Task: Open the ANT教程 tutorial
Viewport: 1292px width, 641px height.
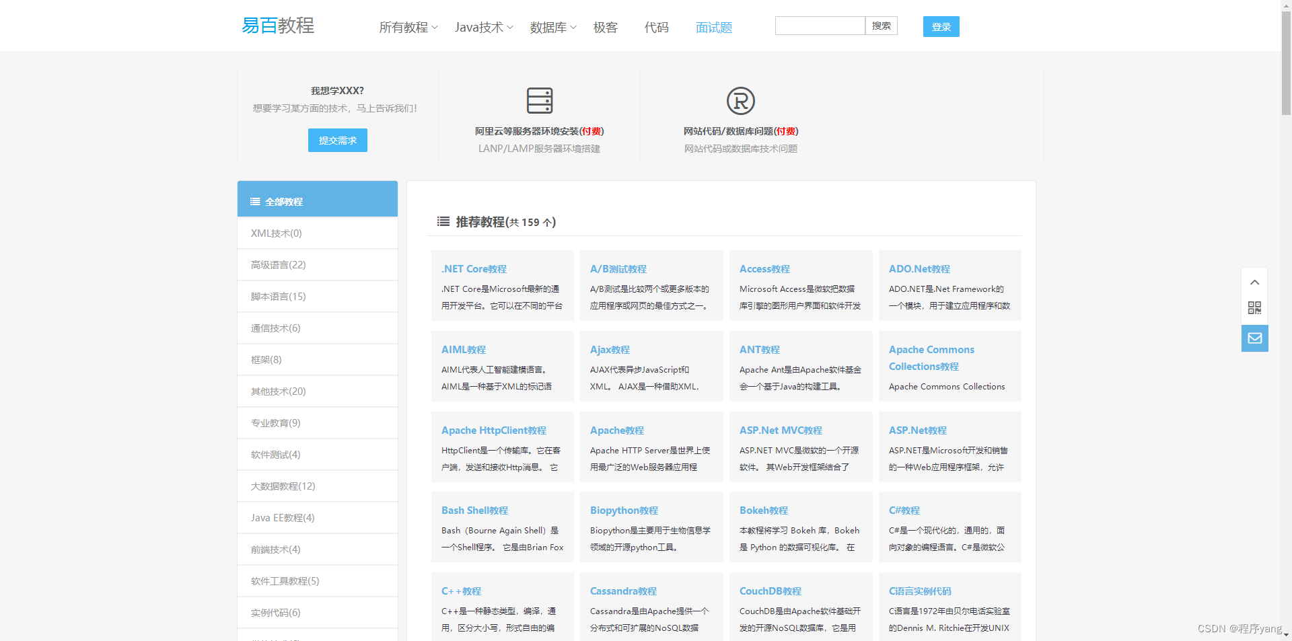Action: (x=760, y=350)
